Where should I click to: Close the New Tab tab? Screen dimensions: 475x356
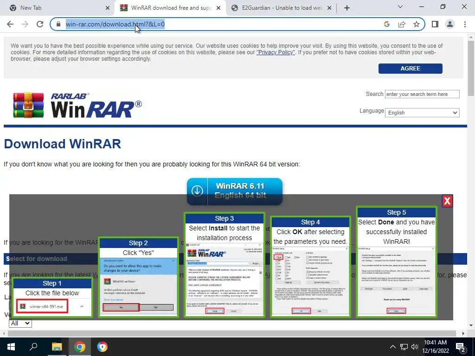(x=108, y=8)
